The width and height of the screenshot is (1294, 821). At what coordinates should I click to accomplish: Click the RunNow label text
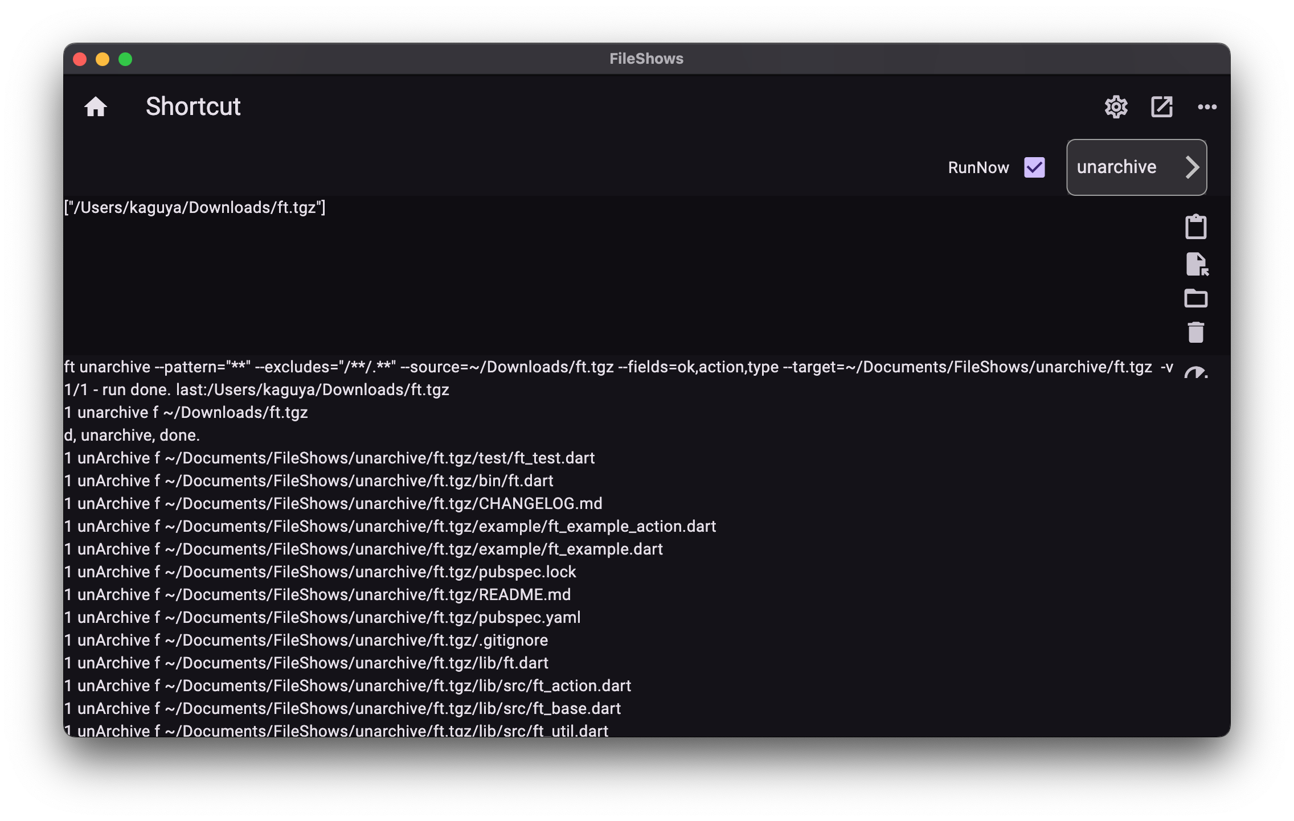pyautogui.click(x=978, y=167)
